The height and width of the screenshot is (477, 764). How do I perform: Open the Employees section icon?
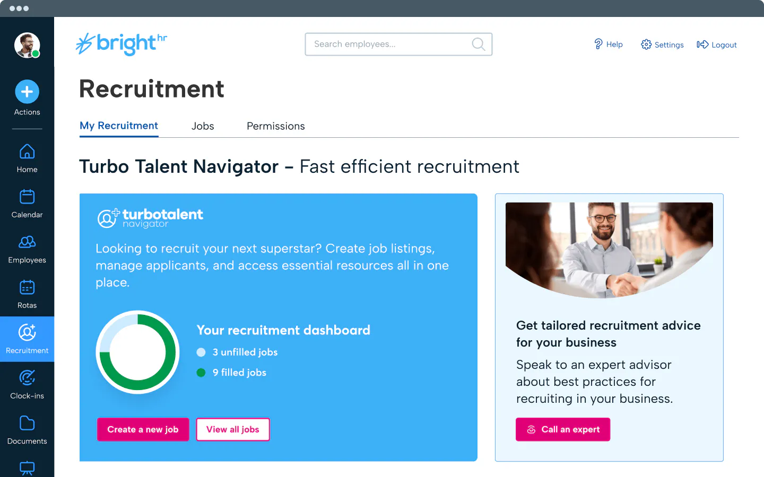27,242
